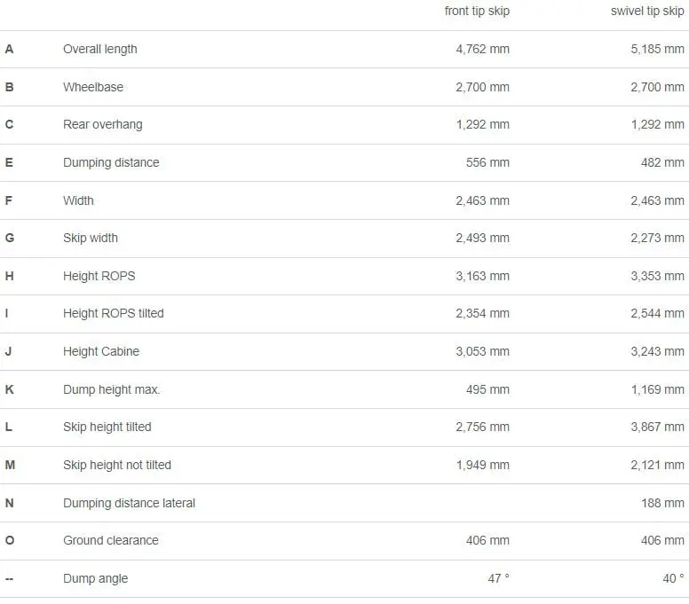689x604 pixels.
Task: Select the 'Rear overhang' label
Action: click(103, 125)
